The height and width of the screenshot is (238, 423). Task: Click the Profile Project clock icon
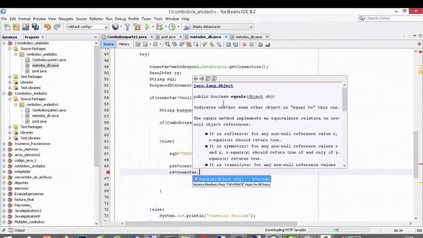172,26
